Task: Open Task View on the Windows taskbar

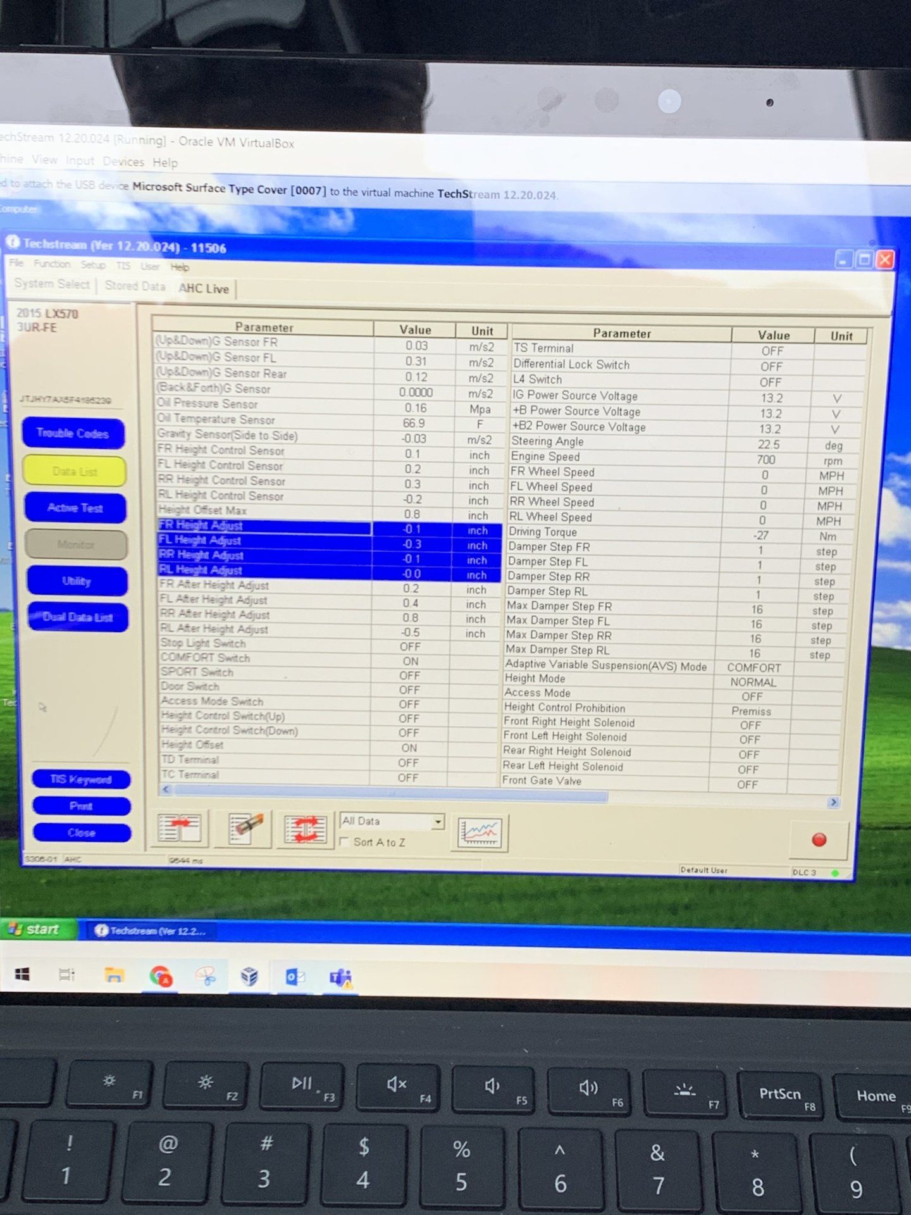Action: click(66, 975)
